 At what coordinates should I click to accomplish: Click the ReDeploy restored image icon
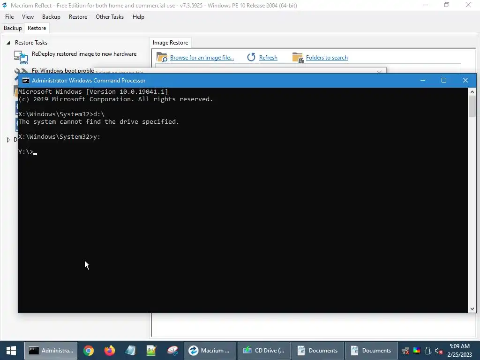point(21,57)
